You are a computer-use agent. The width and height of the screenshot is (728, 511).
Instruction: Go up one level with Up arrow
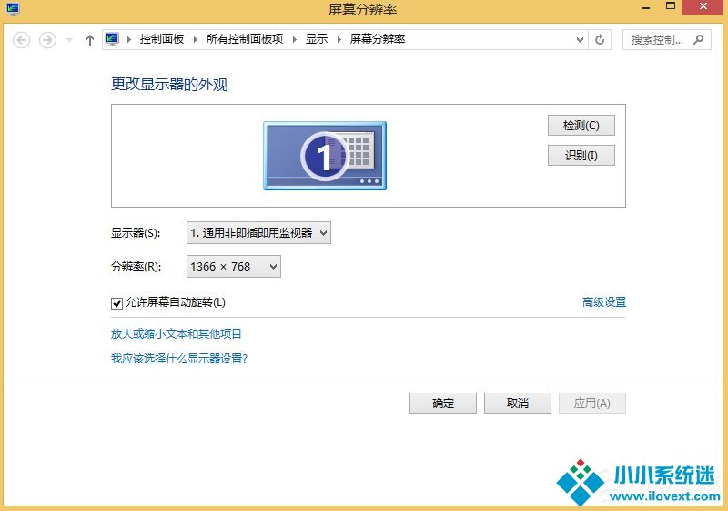(89, 40)
